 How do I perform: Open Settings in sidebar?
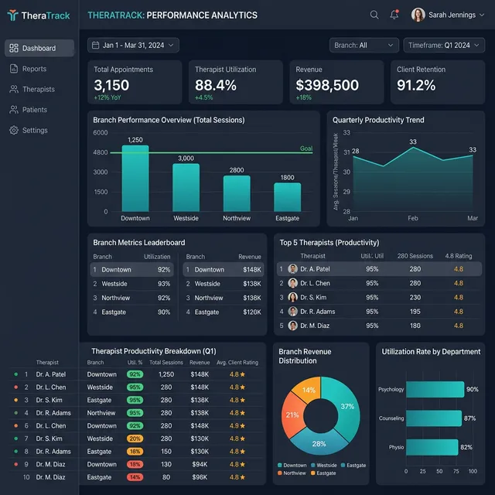click(x=39, y=130)
